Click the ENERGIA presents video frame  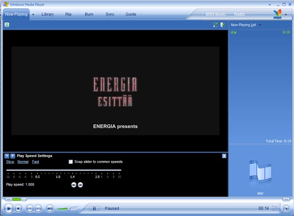click(116, 91)
